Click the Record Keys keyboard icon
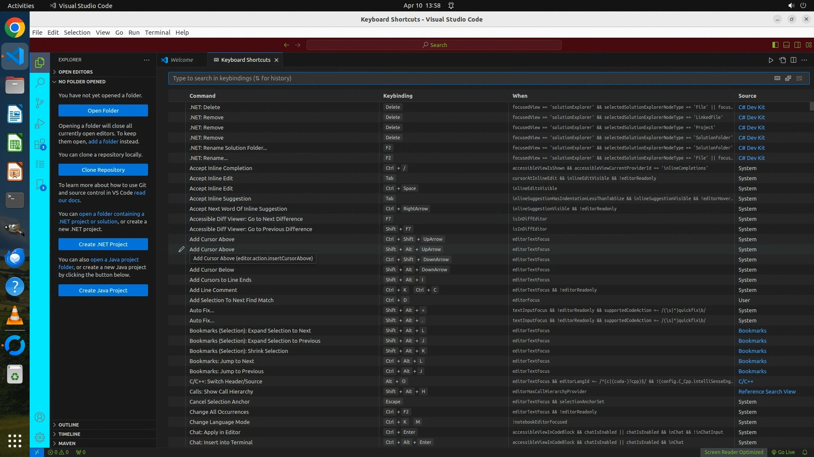 tap(777, 78)
